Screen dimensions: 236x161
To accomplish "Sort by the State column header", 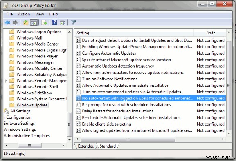I will [210, 33].
